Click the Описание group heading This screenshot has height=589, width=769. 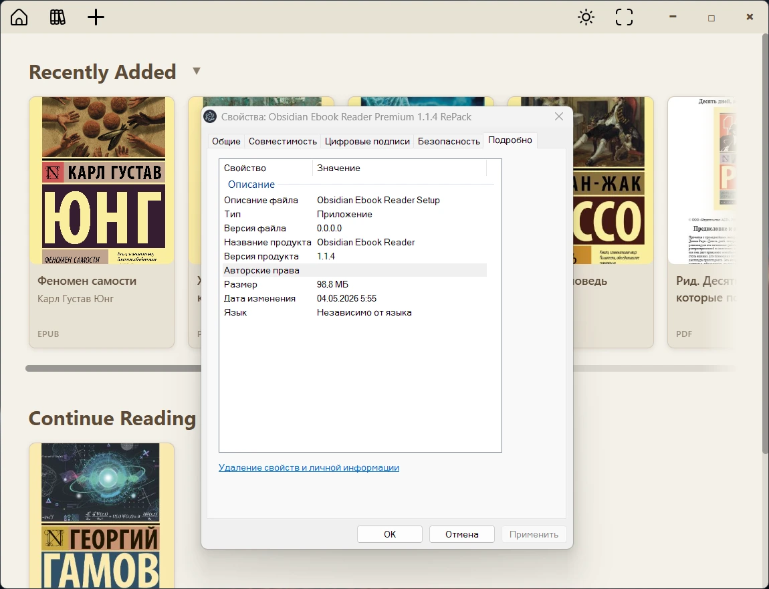coord(251,185)
